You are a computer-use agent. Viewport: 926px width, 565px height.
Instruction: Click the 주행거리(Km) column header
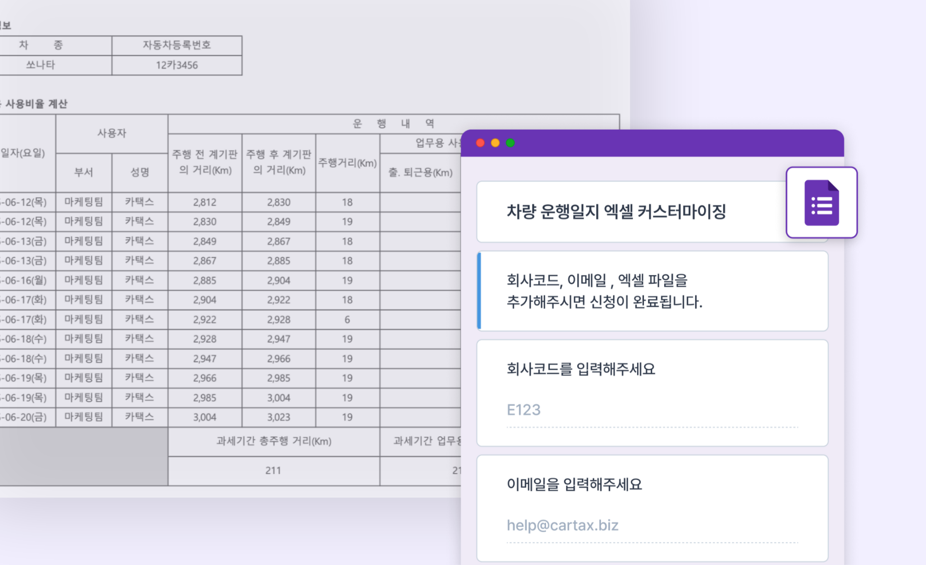pos(347,163)
